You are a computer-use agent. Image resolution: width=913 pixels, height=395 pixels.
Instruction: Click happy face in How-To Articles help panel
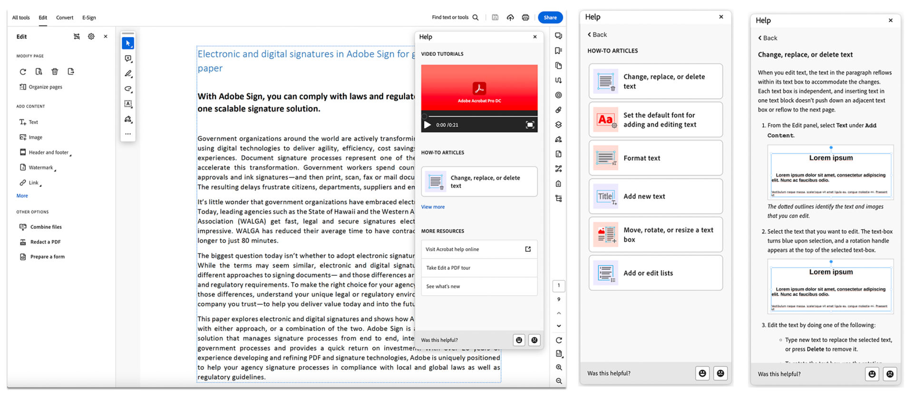tap(702, 373)
